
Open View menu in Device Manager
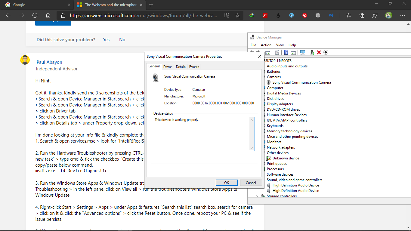click(280, 45)
